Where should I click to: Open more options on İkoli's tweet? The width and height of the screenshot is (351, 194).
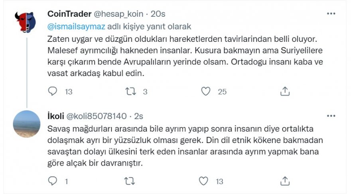(x=331, y=116)
